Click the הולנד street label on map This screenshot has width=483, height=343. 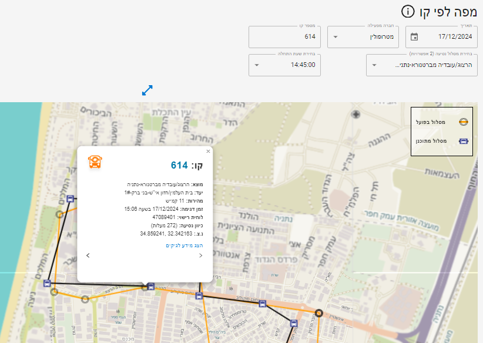(249, 217)
